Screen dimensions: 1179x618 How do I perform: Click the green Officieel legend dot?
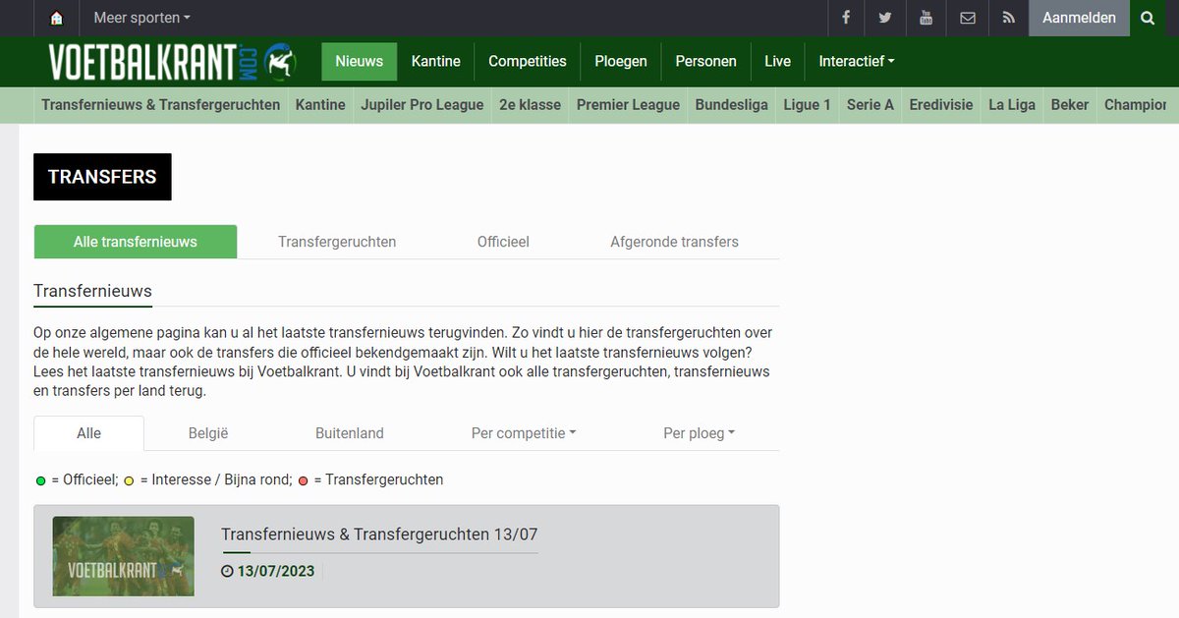coord(41,480)
